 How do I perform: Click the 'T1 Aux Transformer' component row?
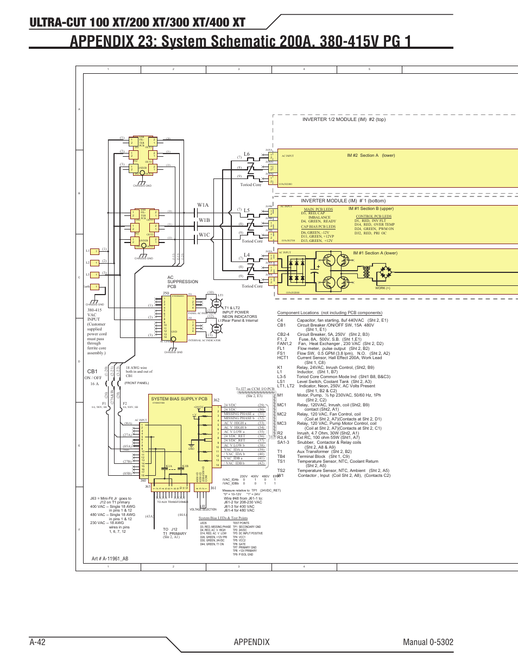click(314, 452)
